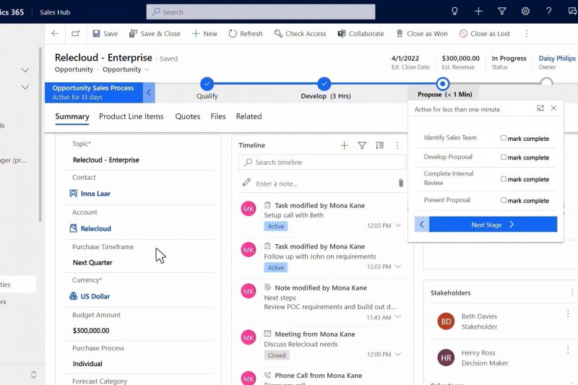Screen dimensions: 578x385
Task: Open Stakeholders section more commands
Action: [572, 292]
